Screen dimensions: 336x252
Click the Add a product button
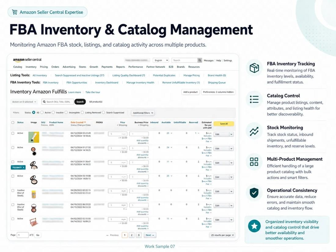click(190, 92)
